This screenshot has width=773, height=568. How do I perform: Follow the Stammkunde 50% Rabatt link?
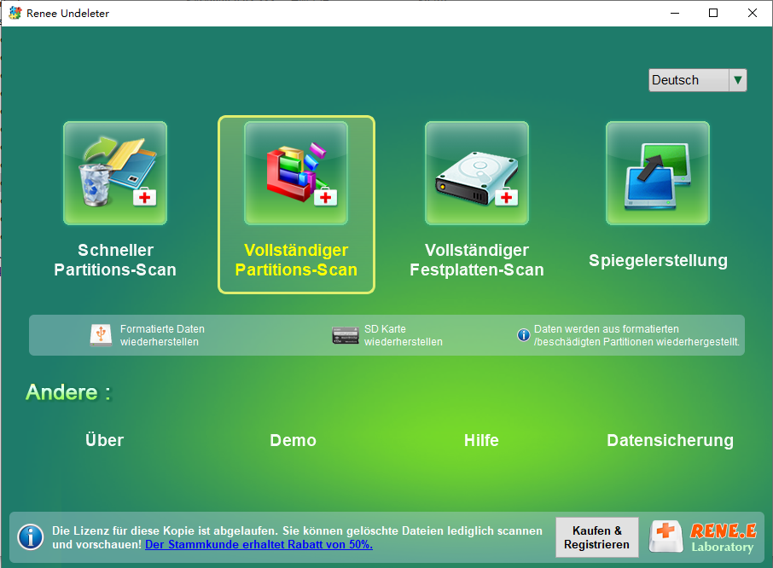click(259, 544)
